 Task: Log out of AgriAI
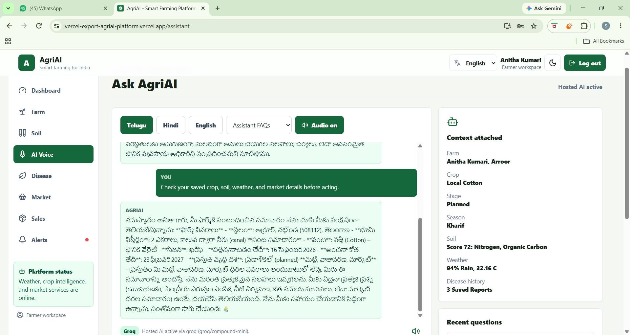(x=585, y=63)
